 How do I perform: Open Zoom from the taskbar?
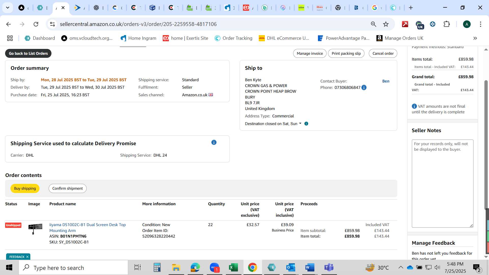(x=215, y=268)
